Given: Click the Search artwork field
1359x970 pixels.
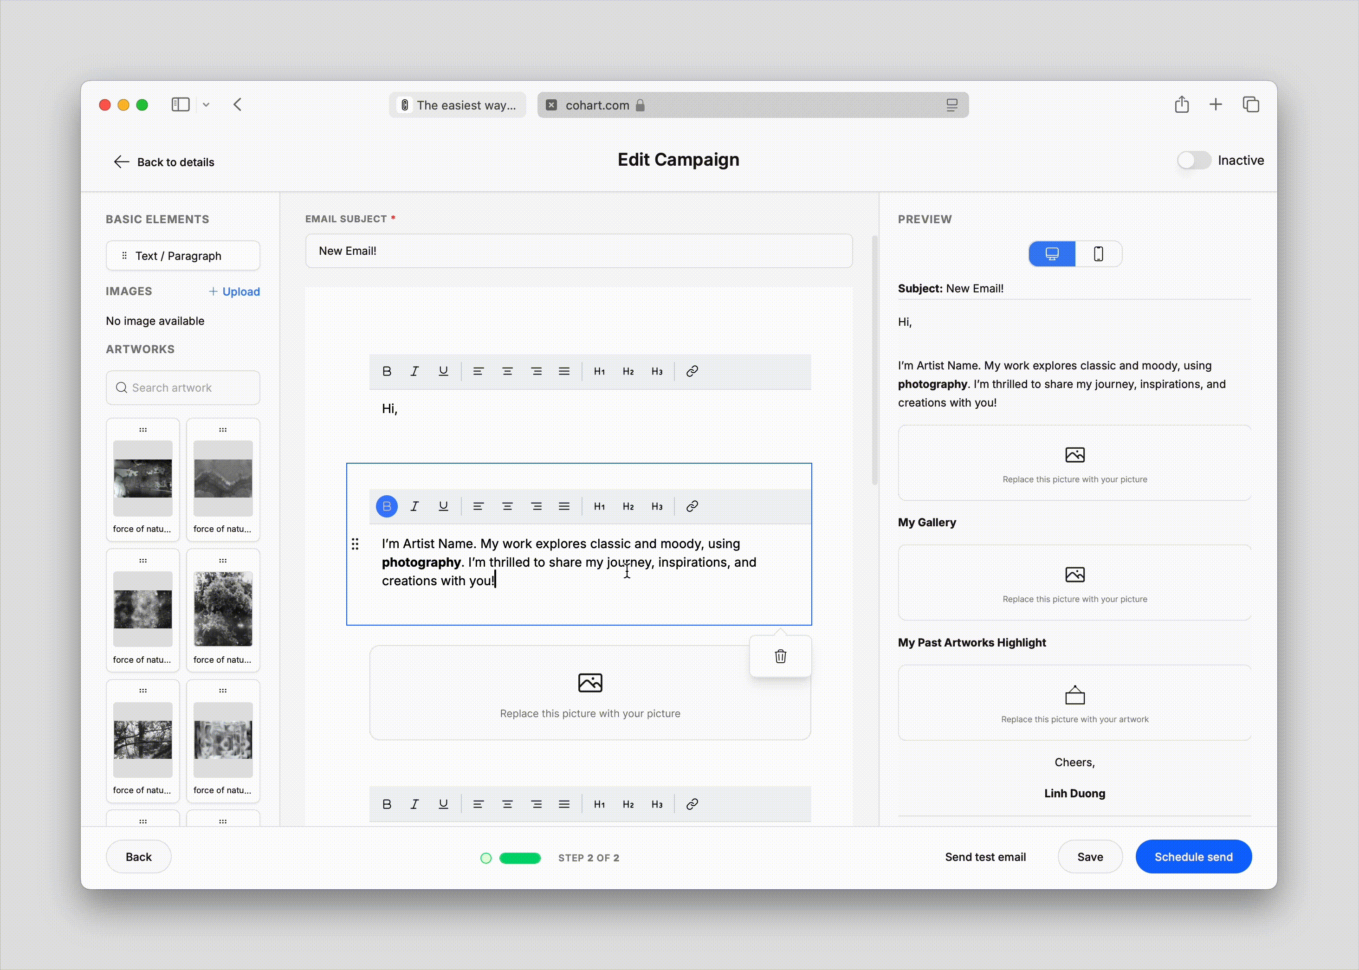Looking at the screenshot, I should coord(183,388).
